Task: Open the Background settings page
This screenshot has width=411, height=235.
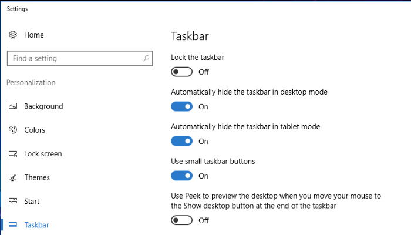Action: [x=43, y=106]
